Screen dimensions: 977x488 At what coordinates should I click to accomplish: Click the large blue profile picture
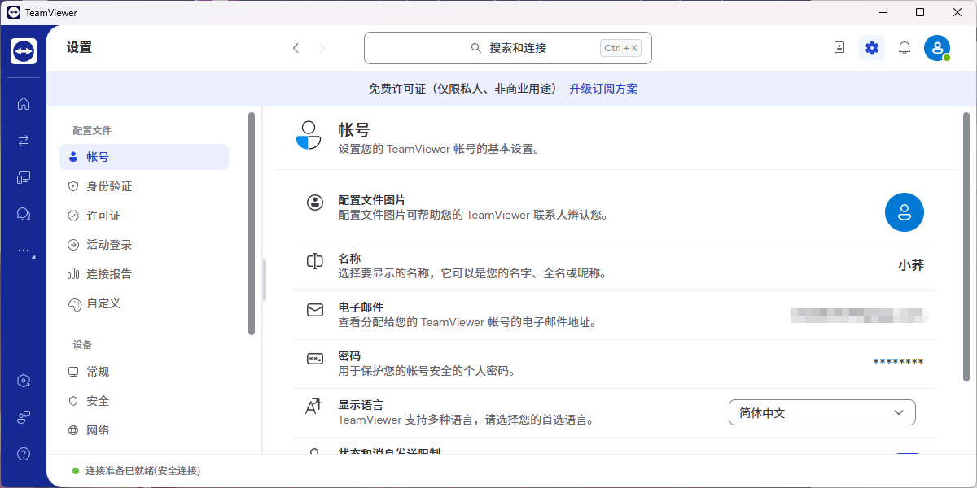click(x=905, y=212)
